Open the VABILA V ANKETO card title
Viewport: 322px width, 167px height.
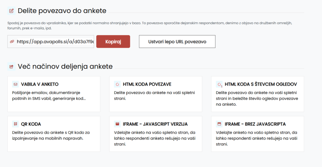click(x=40, y=84)
